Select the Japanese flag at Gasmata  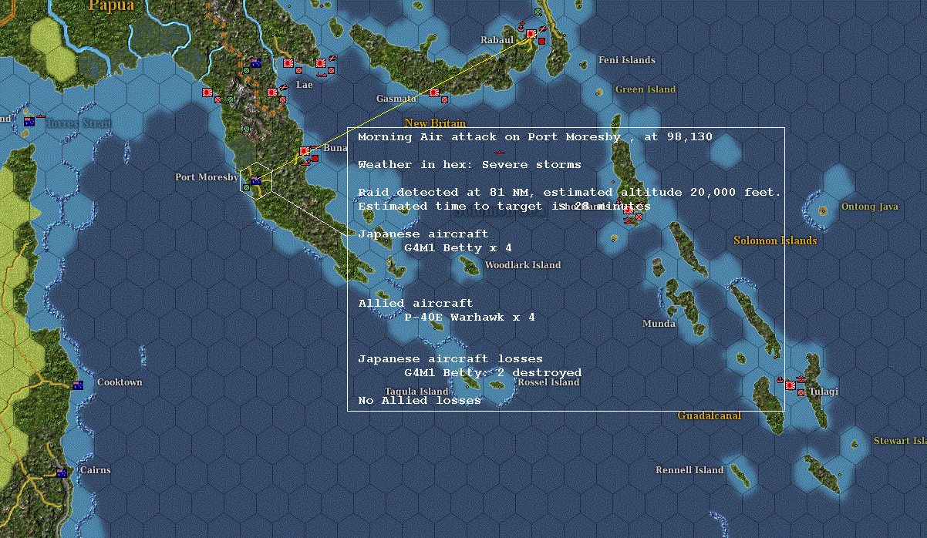tap(434, 92)
